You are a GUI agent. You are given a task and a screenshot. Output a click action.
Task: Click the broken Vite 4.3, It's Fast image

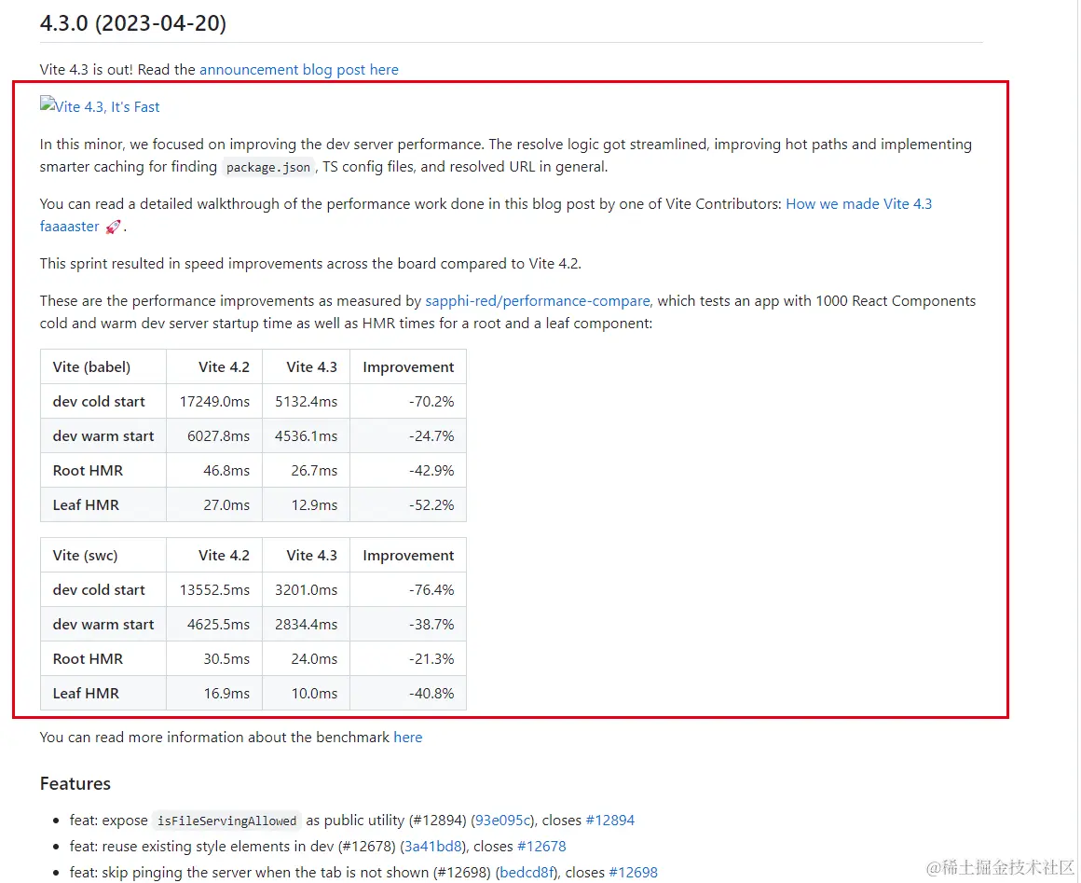point(100,106)
